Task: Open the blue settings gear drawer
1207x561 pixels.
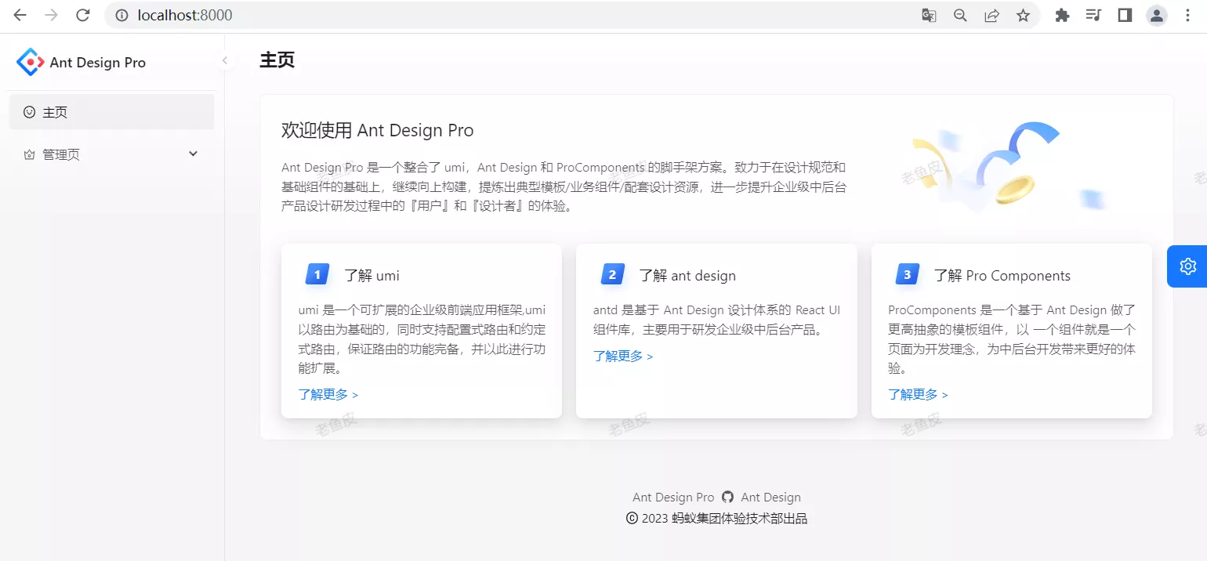Action: pyautogui.click(x=1187, y=266)
